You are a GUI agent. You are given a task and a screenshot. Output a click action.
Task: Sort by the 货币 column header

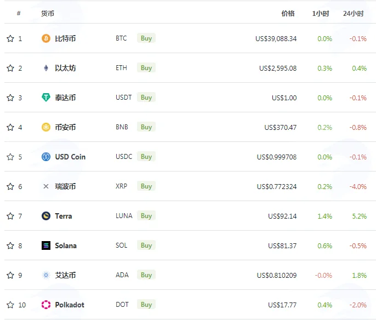point(48,13)
